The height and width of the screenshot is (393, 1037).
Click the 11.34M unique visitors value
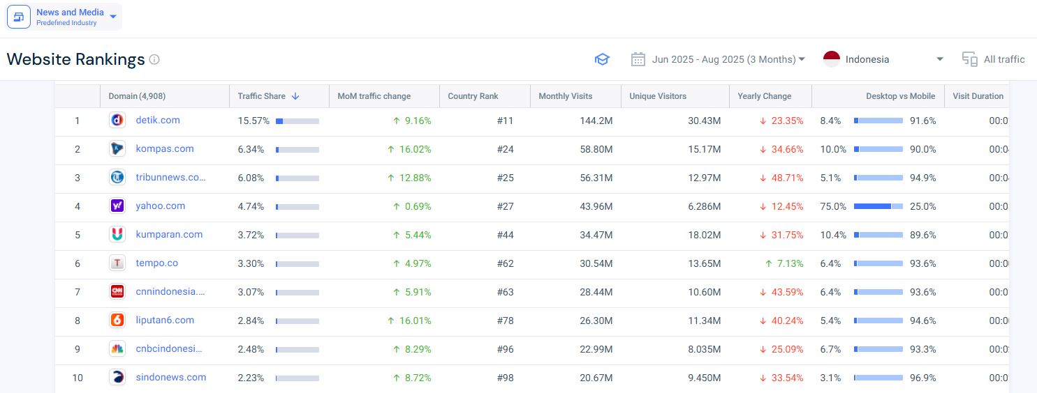704,321
